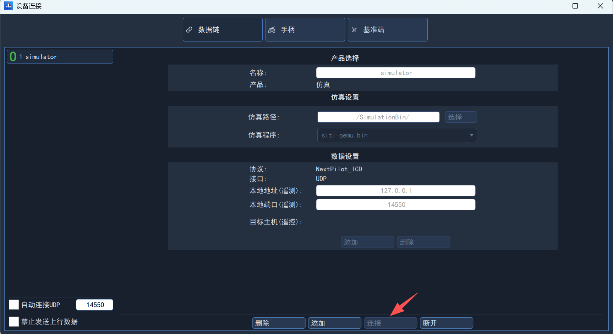Click the bottom 删除 device button
Screen dimensions: 613x334
click(279, 323)
